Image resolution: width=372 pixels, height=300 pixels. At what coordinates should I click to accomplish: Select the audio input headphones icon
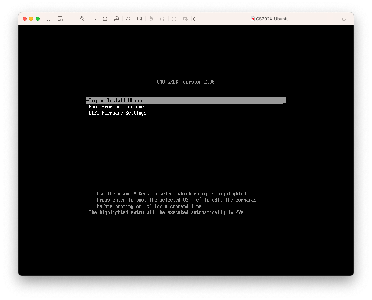[162, 19]
